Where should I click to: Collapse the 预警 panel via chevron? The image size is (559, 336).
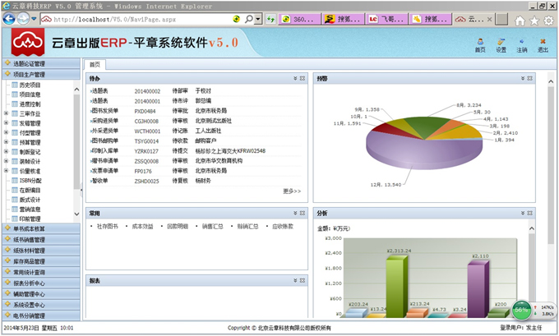point(523,78)
